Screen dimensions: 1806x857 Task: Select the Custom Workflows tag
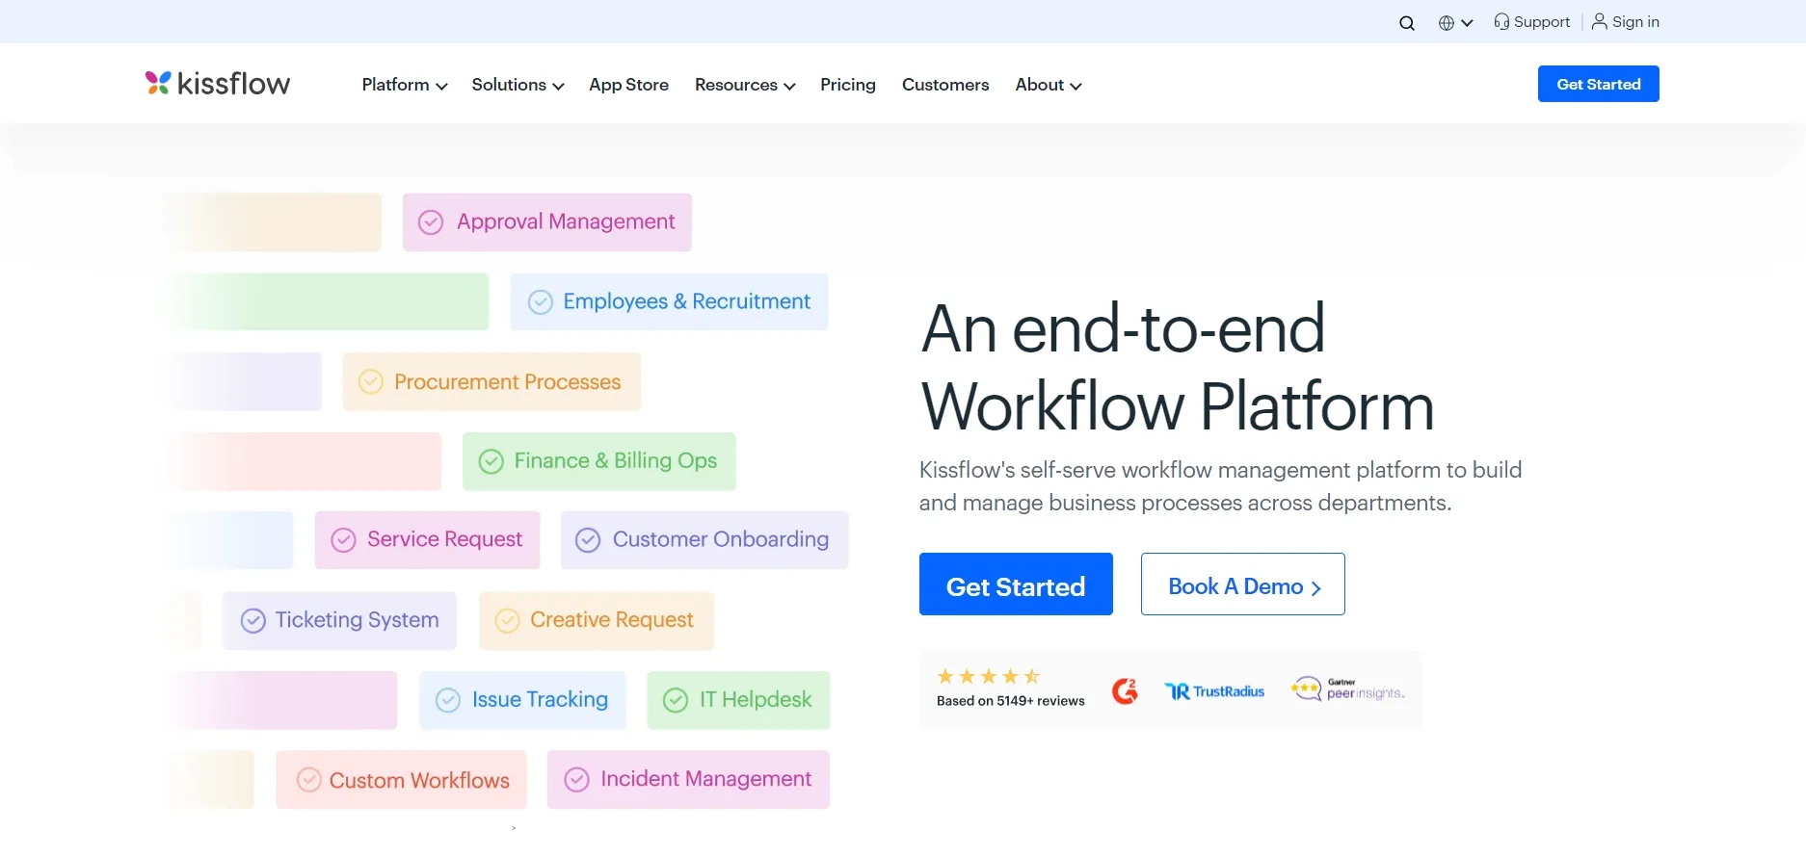(x=401, y=780)
